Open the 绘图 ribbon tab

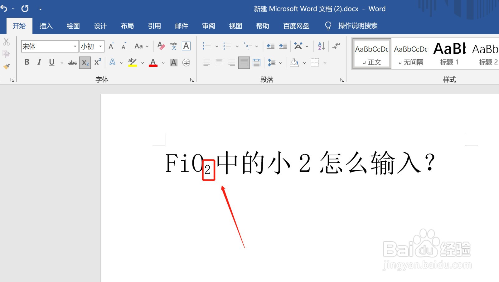(73, 26)
